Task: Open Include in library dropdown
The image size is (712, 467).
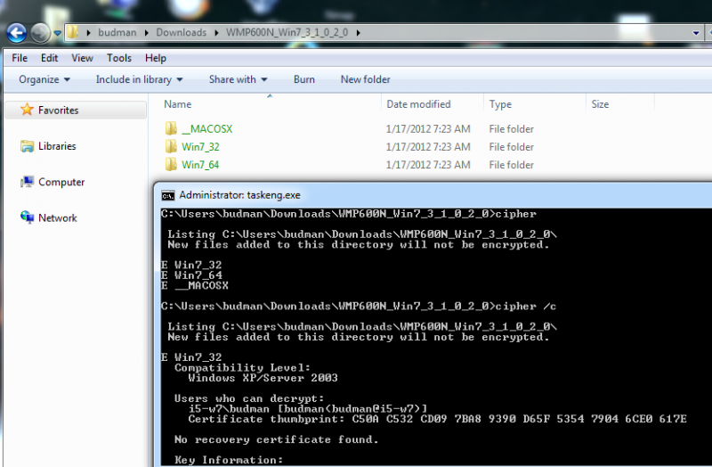Action: coord(139,79)
